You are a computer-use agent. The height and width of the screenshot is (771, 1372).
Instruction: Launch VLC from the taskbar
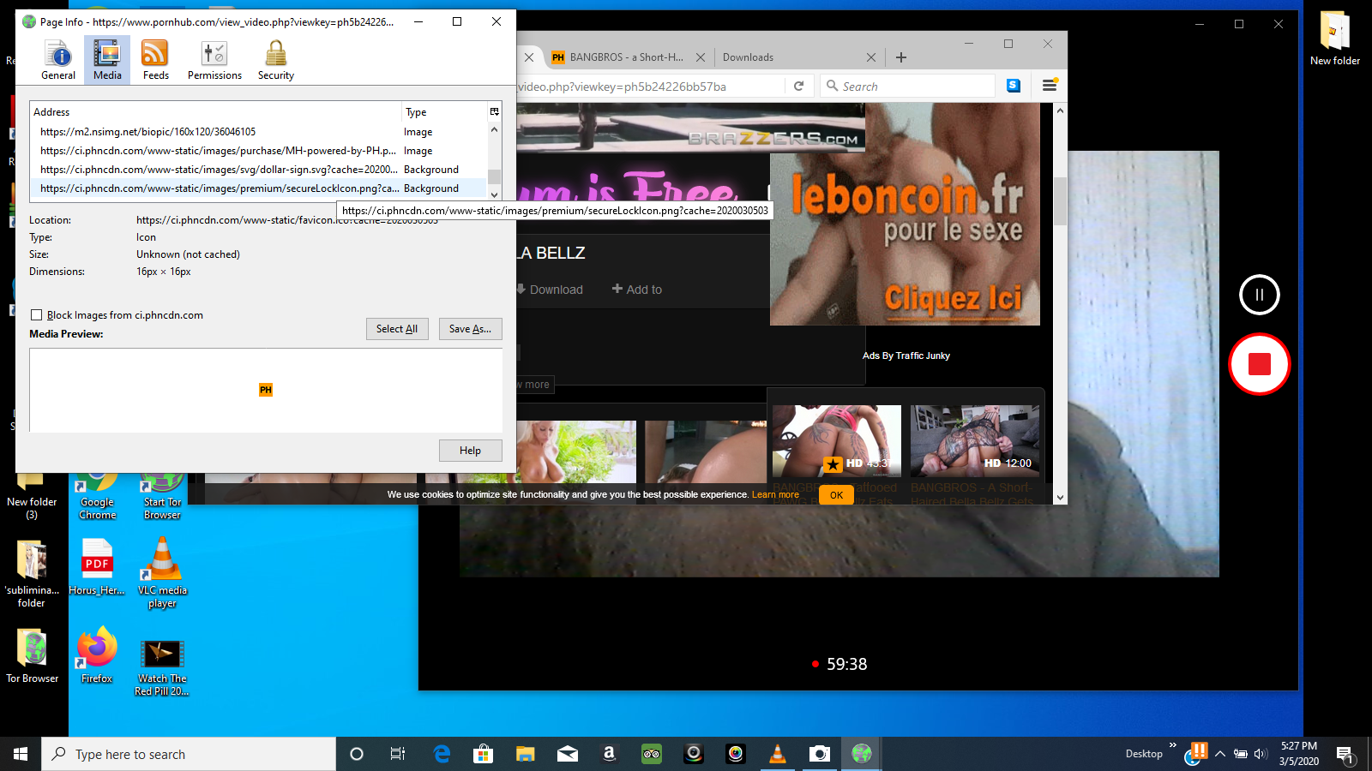[x=777, y=754]
